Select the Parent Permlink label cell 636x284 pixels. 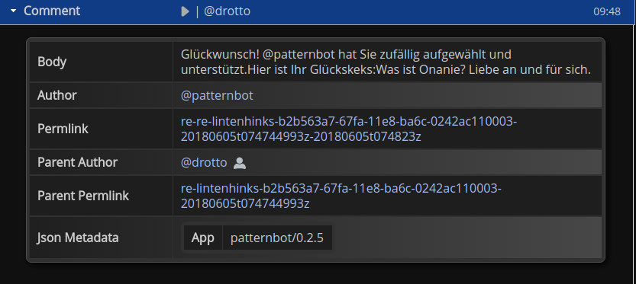coord(102,196)
